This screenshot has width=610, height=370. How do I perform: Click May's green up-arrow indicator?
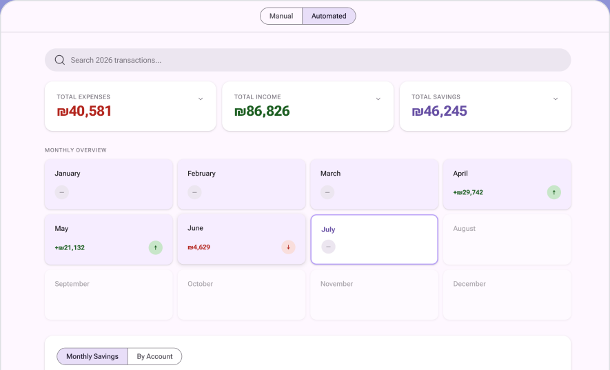pos(156,247)
